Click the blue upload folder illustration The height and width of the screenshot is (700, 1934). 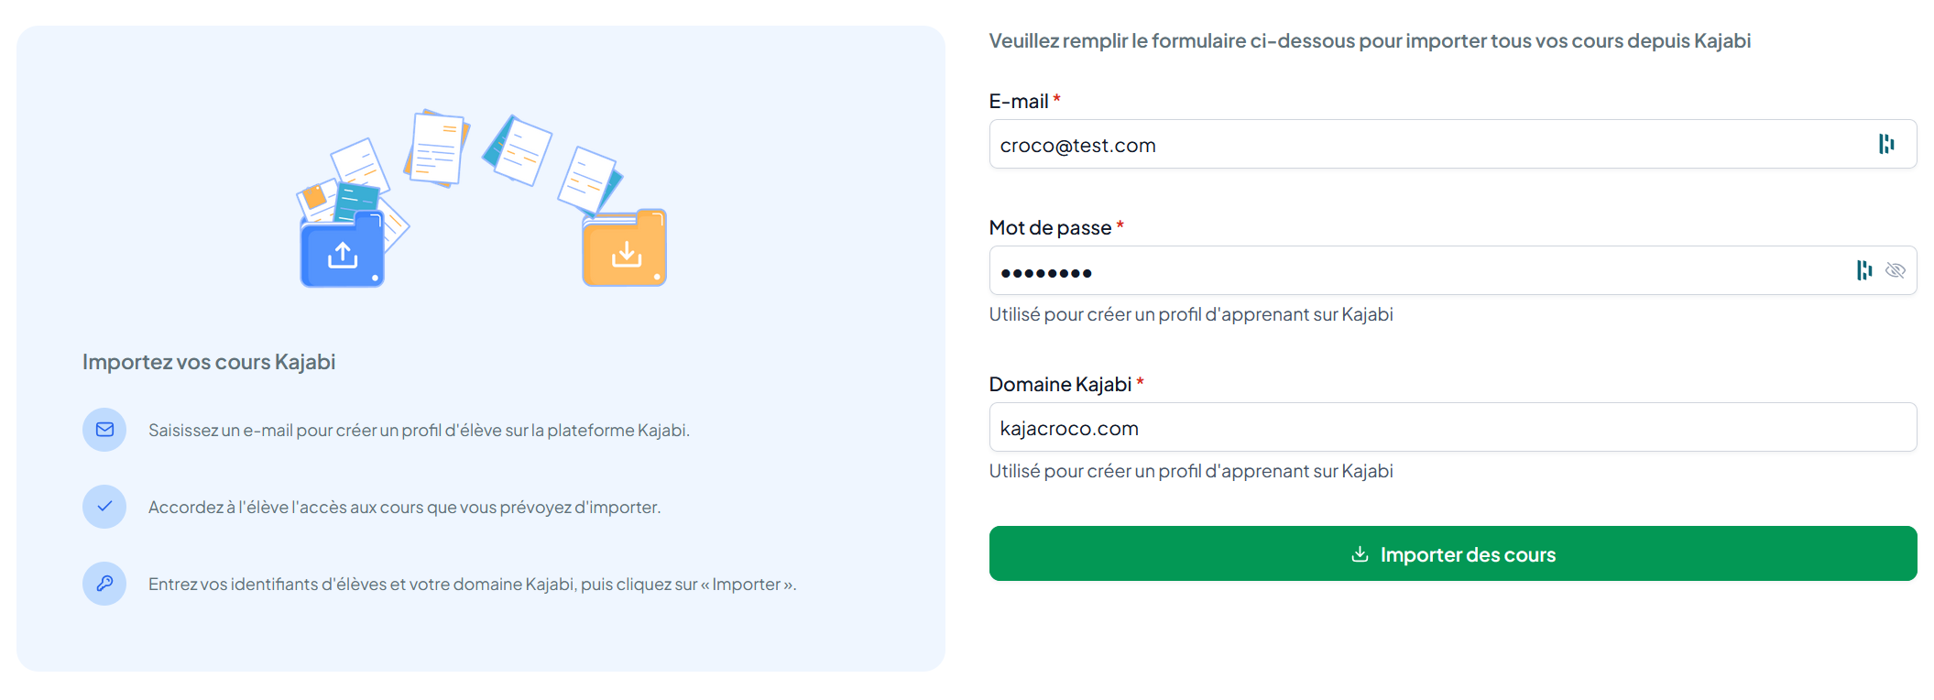(x=343, y=249)
